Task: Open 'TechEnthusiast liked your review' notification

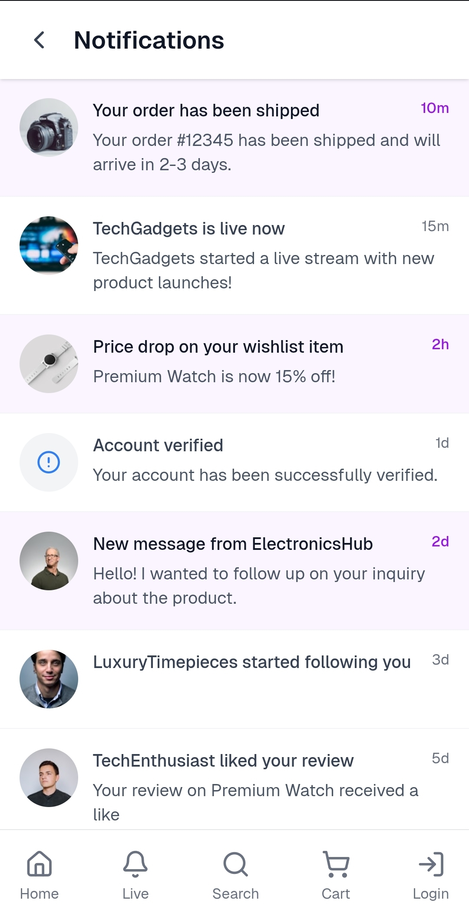Action: click(x=223, y=761)
